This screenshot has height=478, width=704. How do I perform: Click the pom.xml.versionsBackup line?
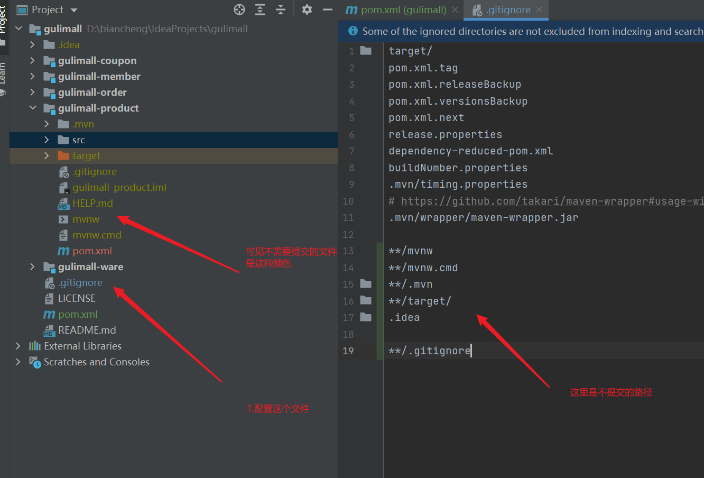[458, 101]
